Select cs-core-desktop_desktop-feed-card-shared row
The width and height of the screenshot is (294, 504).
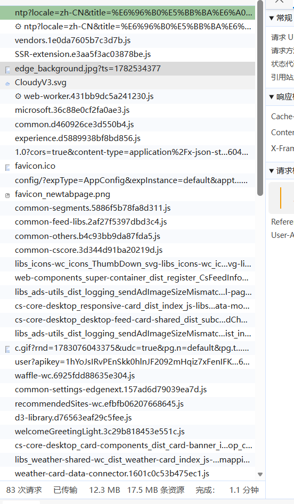tap(127, 320)
